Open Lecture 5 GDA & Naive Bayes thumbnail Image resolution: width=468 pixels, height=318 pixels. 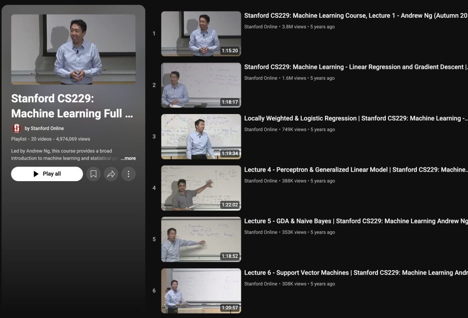click(x=201, y=240)
